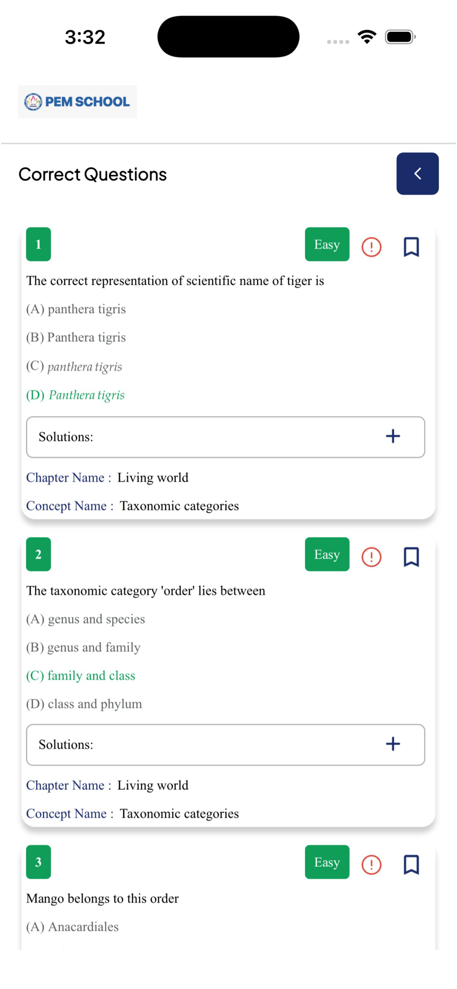
Task: Bookmark question 3
Action: pos(411,864)
